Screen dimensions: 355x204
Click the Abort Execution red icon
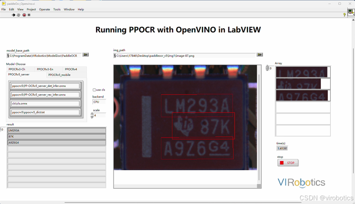24,15
